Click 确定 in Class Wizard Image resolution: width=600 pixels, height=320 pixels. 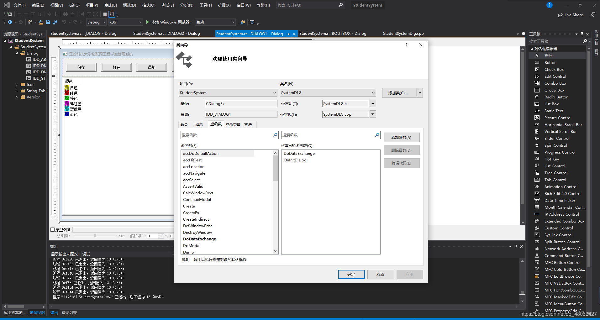[x=351, y=275]
